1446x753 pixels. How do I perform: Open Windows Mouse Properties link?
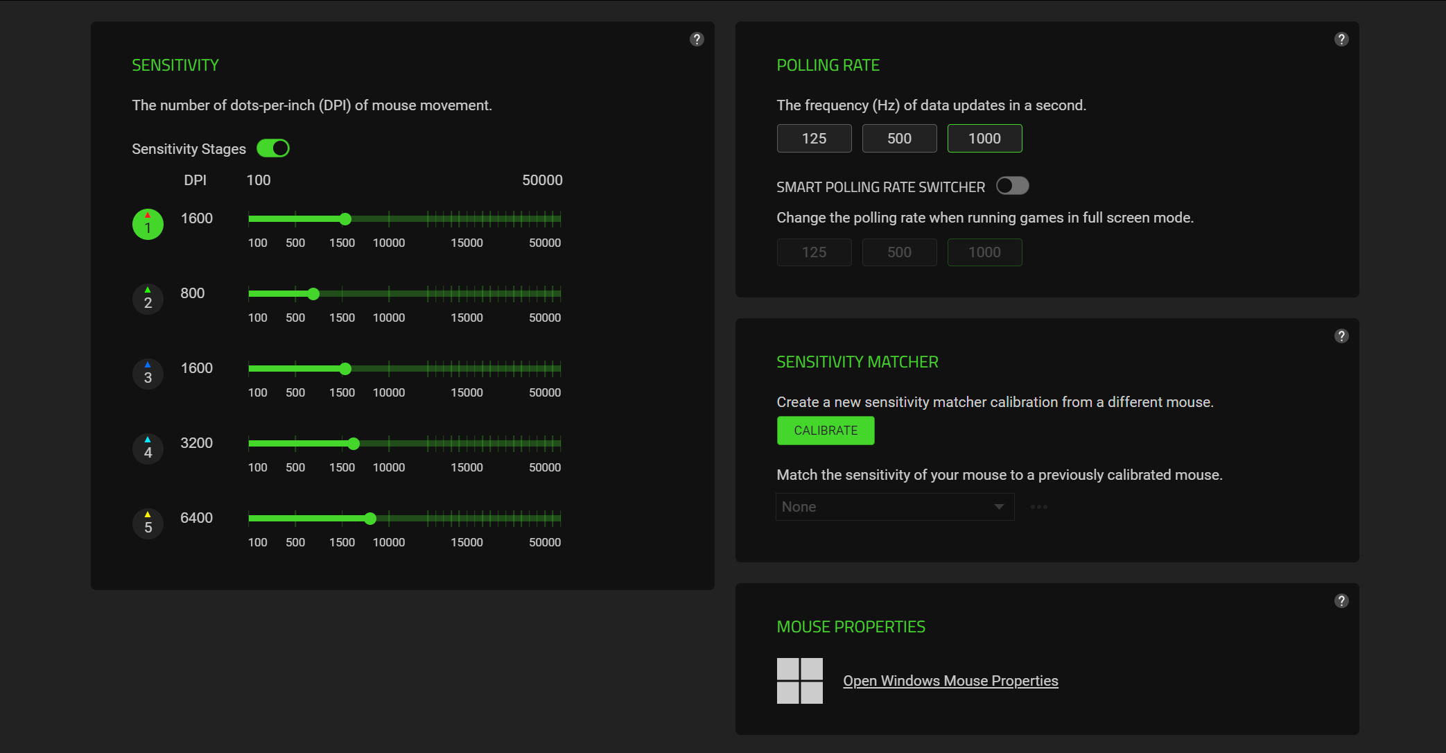[x=950, y=681]
